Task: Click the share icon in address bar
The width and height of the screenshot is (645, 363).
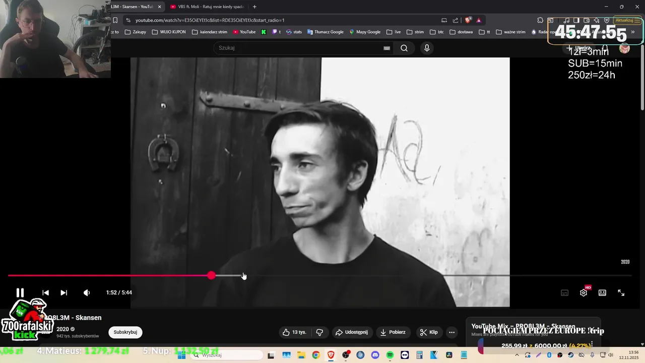Action: [456, 20]
